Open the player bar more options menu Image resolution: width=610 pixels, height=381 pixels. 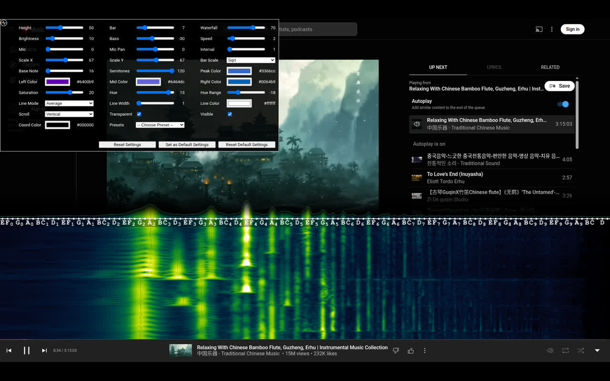pyautogui.click(x=425, y=351)
